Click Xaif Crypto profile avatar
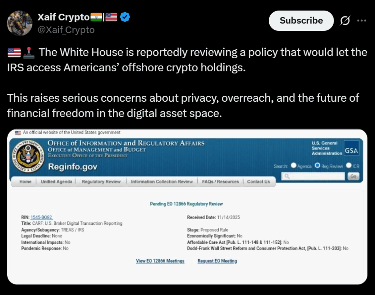 (x=20, y=23)
